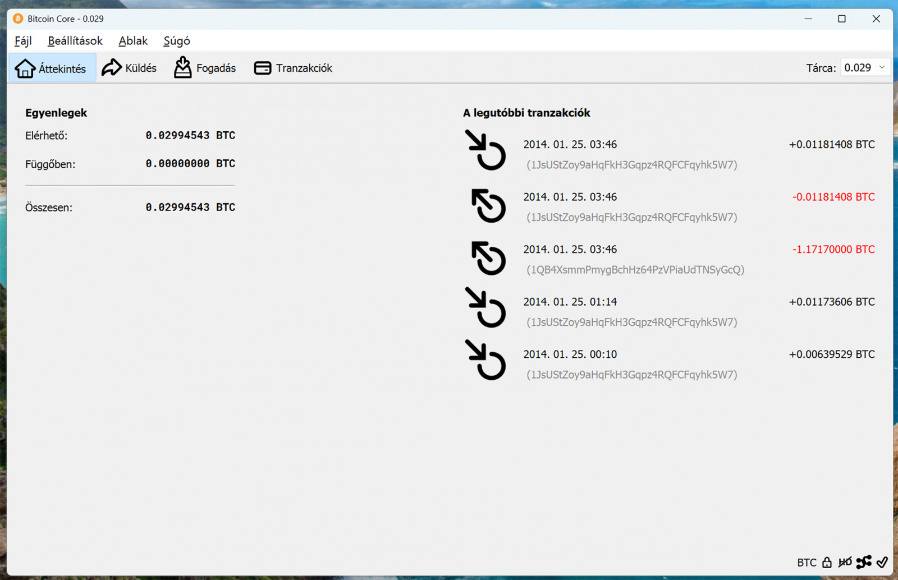Open the Beállítások menu
This screenshot has height=580, width=898.
tap(75, 41)
